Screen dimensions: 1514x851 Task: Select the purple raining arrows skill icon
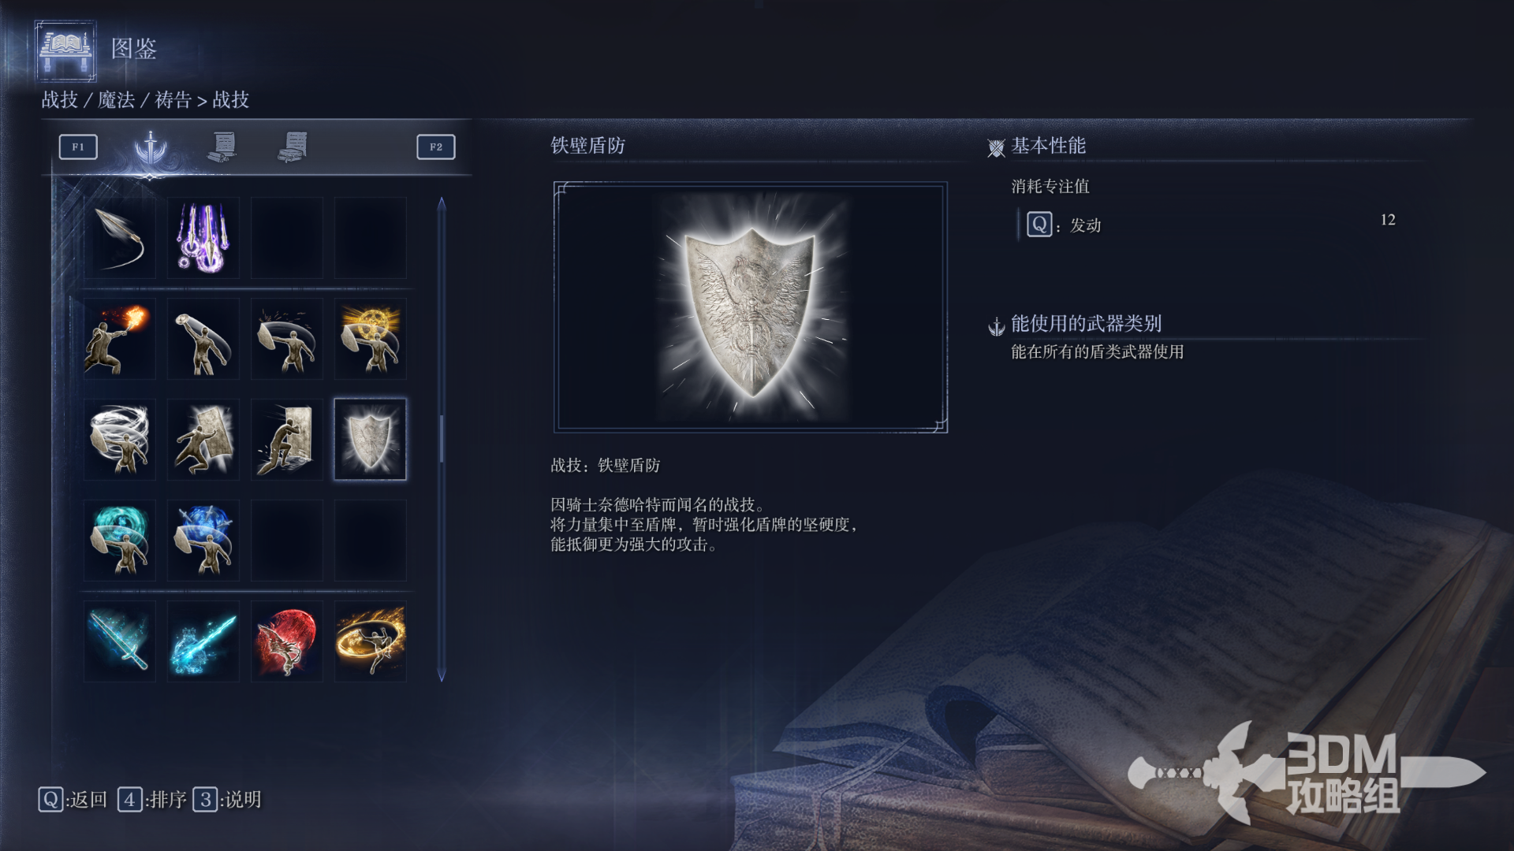coord(203,237)
